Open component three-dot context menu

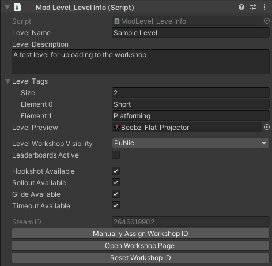(265, 7)
